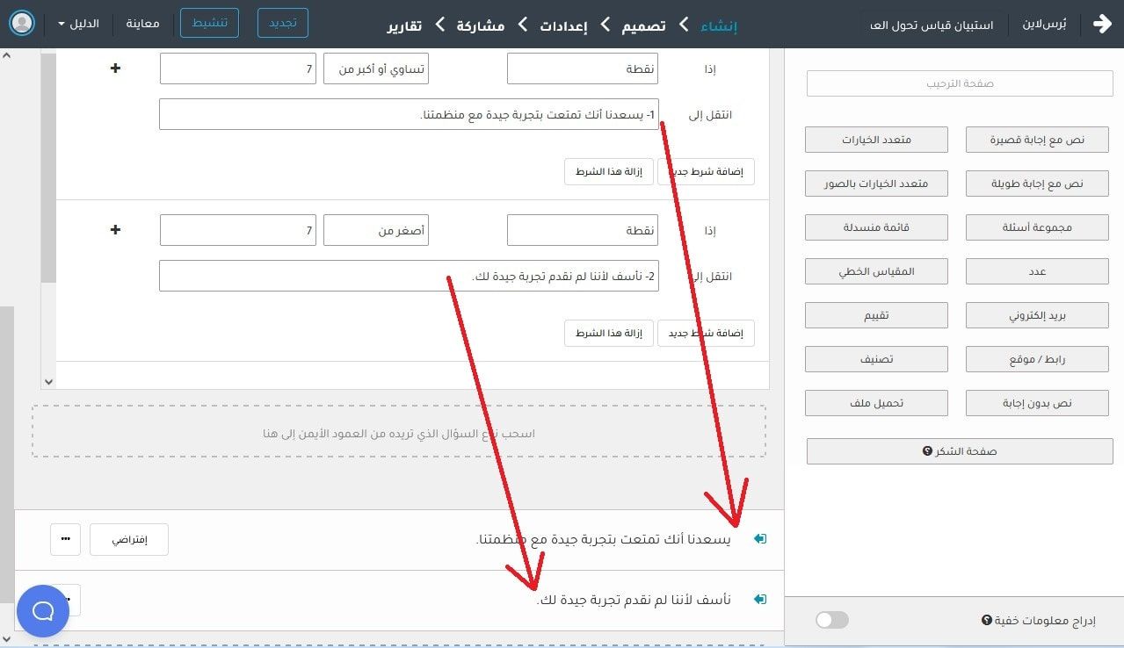The height and width of the screenshot is (648, 1124).
Task: Go to the تقارير step
Action: coord(404,25)
